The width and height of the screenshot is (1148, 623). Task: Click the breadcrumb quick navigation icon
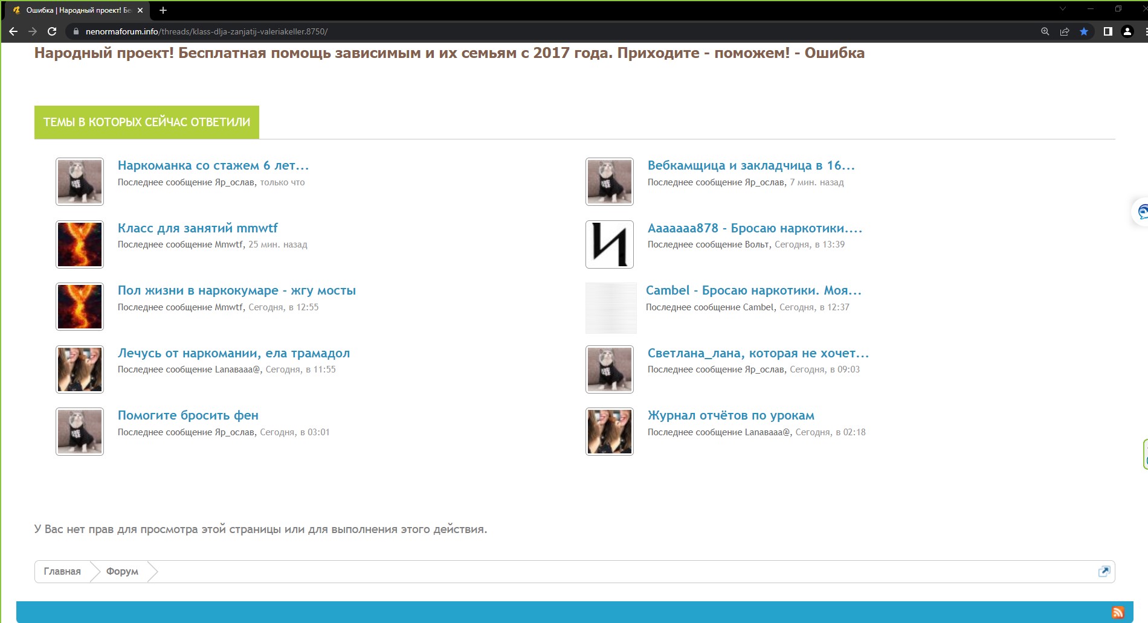(1103, 571)
